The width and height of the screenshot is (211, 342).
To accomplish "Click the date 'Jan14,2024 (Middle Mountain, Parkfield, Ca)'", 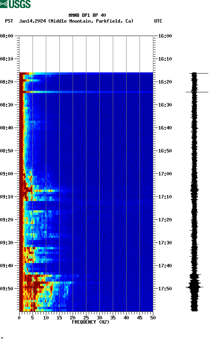I will pos(76,21).
